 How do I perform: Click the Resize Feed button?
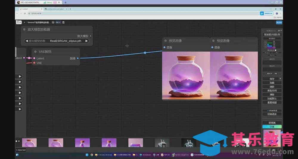pyautogui.click(x=21, y=150)
